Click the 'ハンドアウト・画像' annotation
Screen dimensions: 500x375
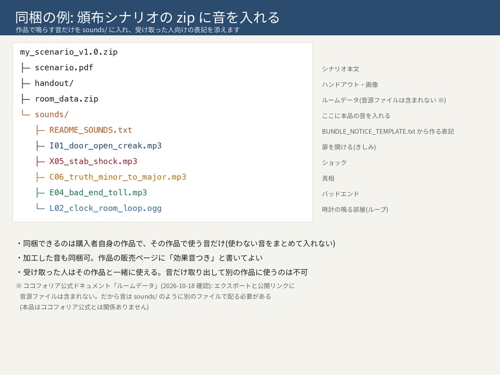click(x=350, y=84)
